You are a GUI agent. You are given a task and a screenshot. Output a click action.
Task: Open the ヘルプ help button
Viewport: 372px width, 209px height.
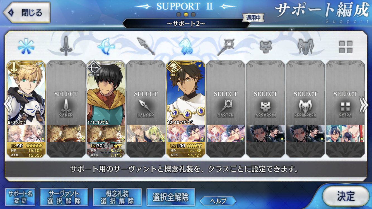218,201
